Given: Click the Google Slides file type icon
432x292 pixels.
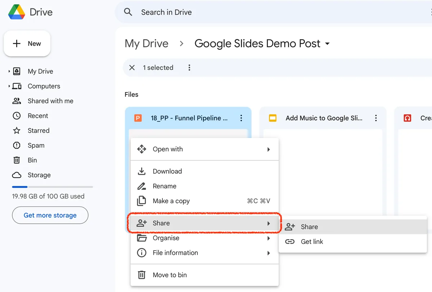Looking at the screenshot, I should coord(273,118).
